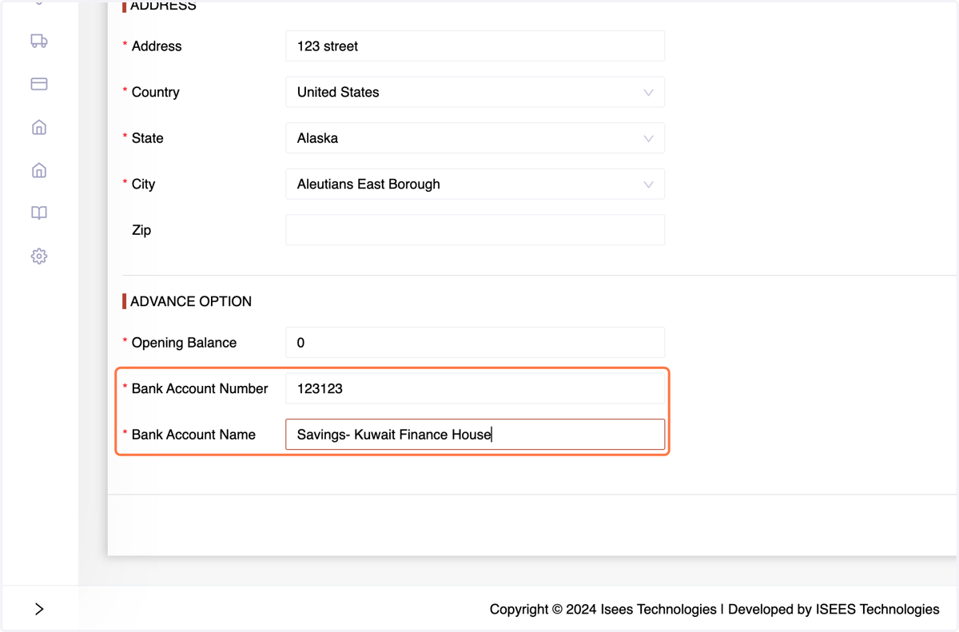The image size is (959, 632).
Task: Click the Bank Account Number label
Action: point(200,388)
